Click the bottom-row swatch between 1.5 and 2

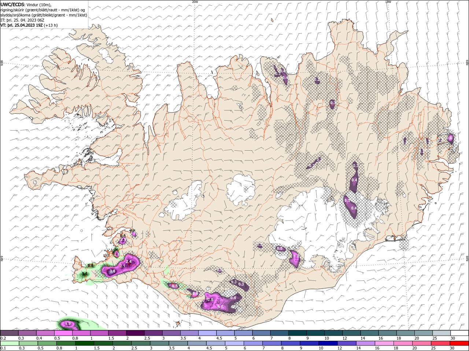tap(103, 343)
